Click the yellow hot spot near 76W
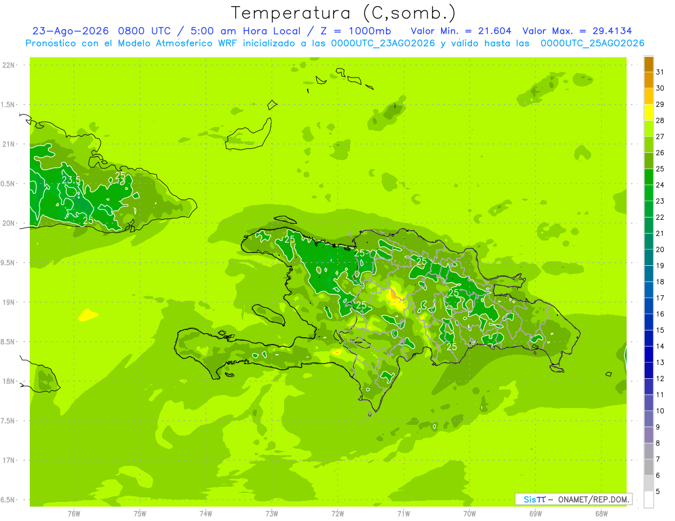Viewport: 675px width, 521px height. (x=88, y=315)
